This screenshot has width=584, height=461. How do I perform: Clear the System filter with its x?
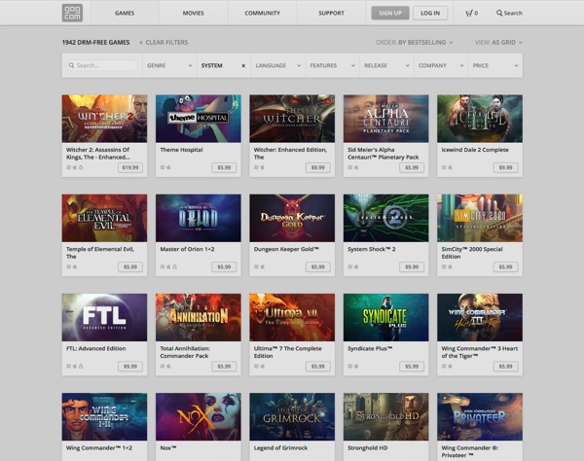243,66
